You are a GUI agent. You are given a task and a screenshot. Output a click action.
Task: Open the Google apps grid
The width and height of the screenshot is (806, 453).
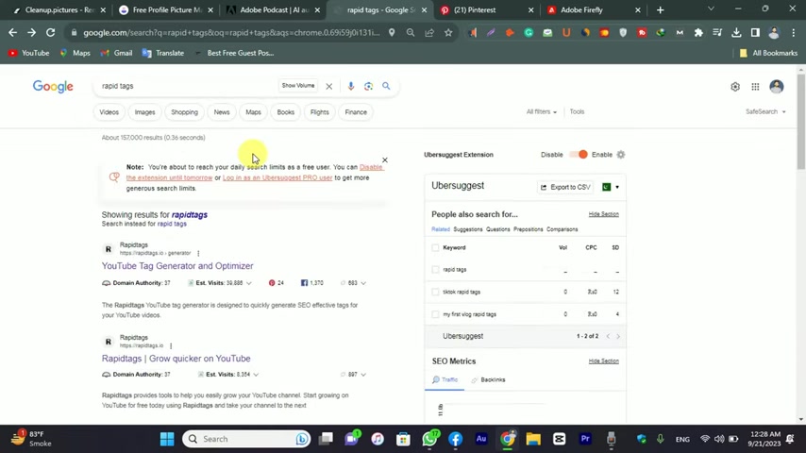tap(755, 87)
